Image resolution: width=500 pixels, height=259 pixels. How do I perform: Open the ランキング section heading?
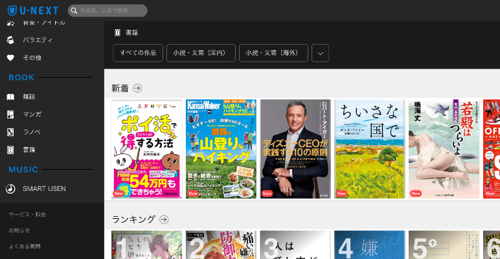133,220
